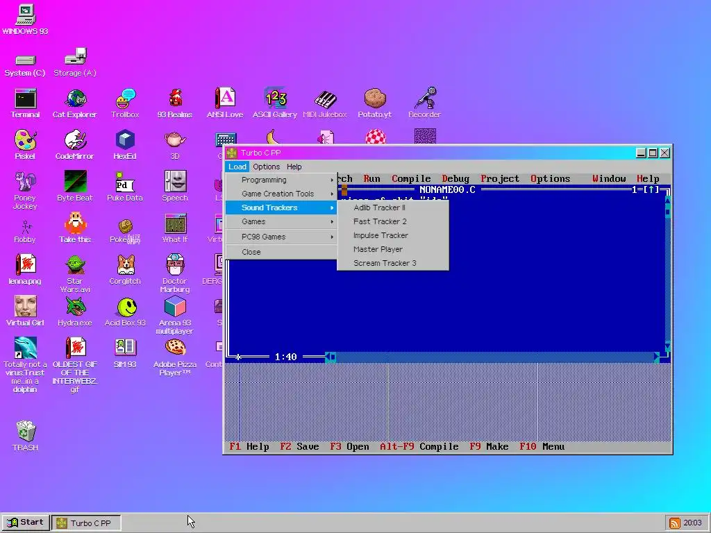Screen dimensions: 711x533
Task: Expand the Programming submenu
Action: point(281,180)
